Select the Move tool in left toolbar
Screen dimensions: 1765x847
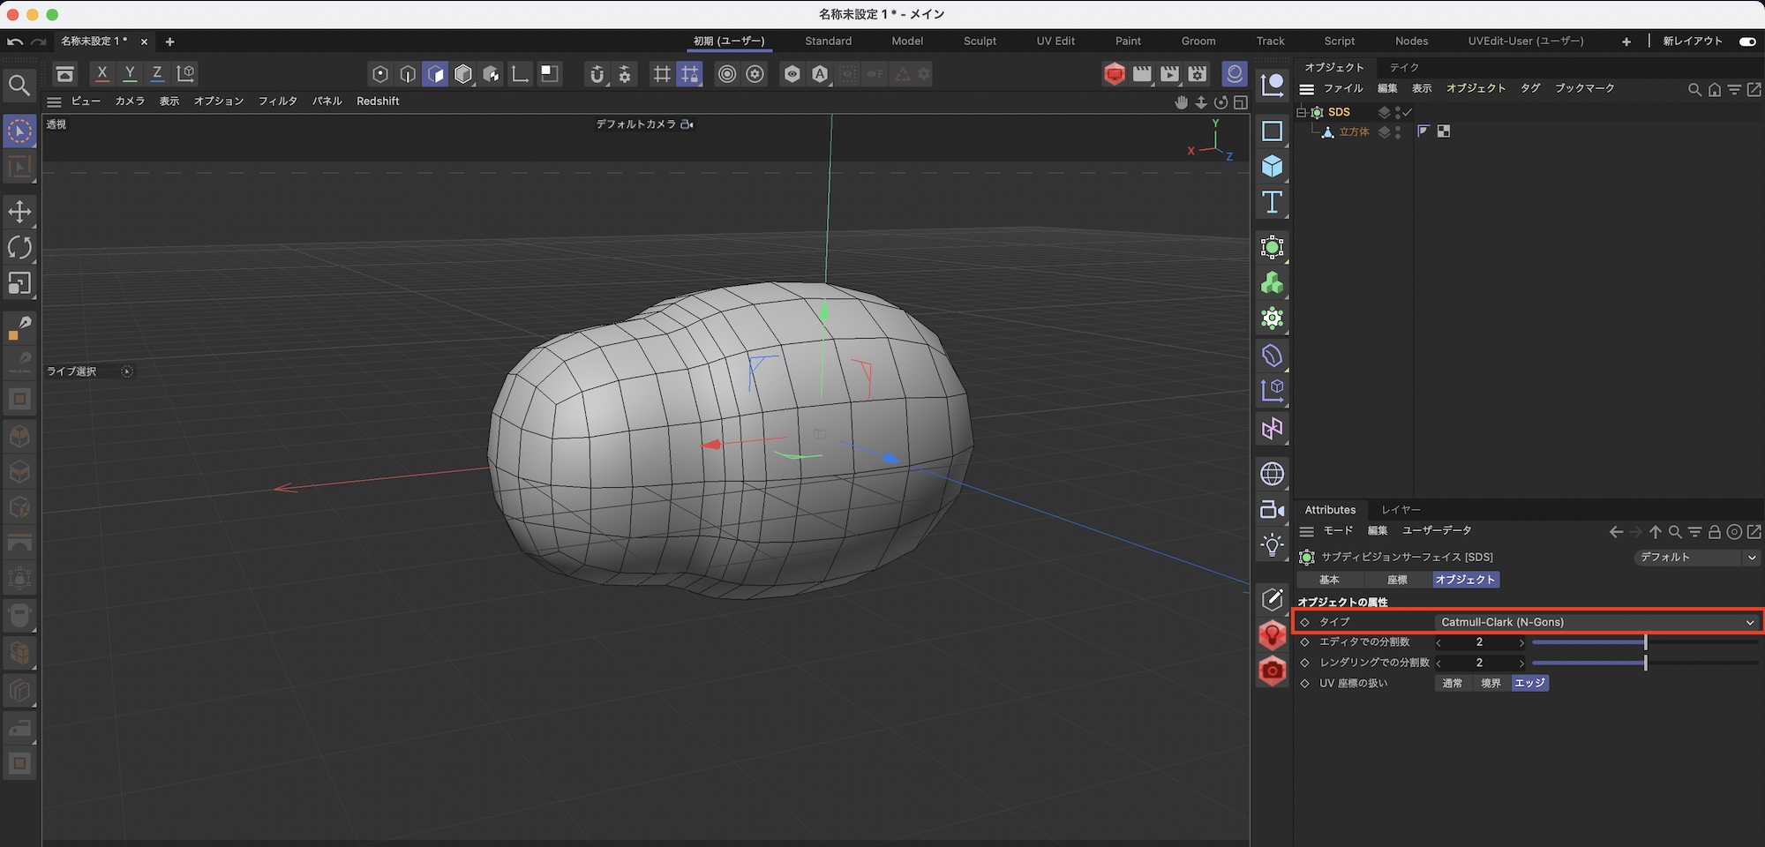[x=19, y=212]
